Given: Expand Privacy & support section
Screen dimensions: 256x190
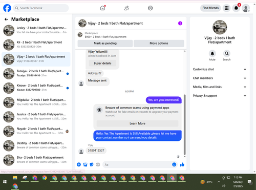Looking at the screenshot, I should click(220, 96).
